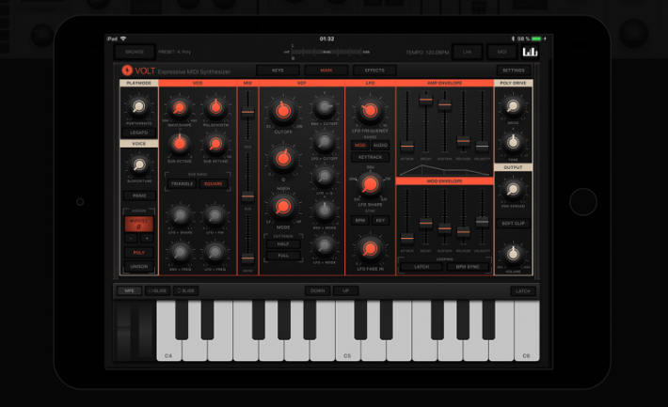Click the filter Q knob
The height and width of the screenshot is (407, 668).
click(x=283, y=159)
